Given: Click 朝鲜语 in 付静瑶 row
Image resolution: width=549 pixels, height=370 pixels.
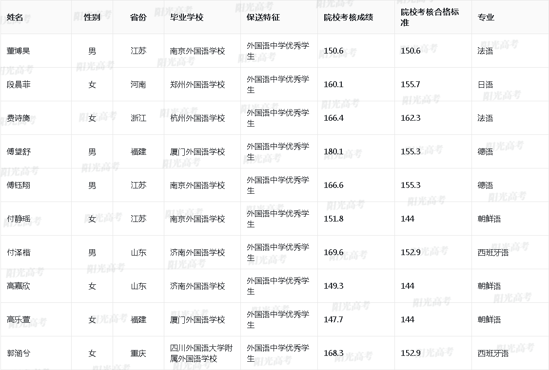Looking at the screenshot, I should click(489, 219).
